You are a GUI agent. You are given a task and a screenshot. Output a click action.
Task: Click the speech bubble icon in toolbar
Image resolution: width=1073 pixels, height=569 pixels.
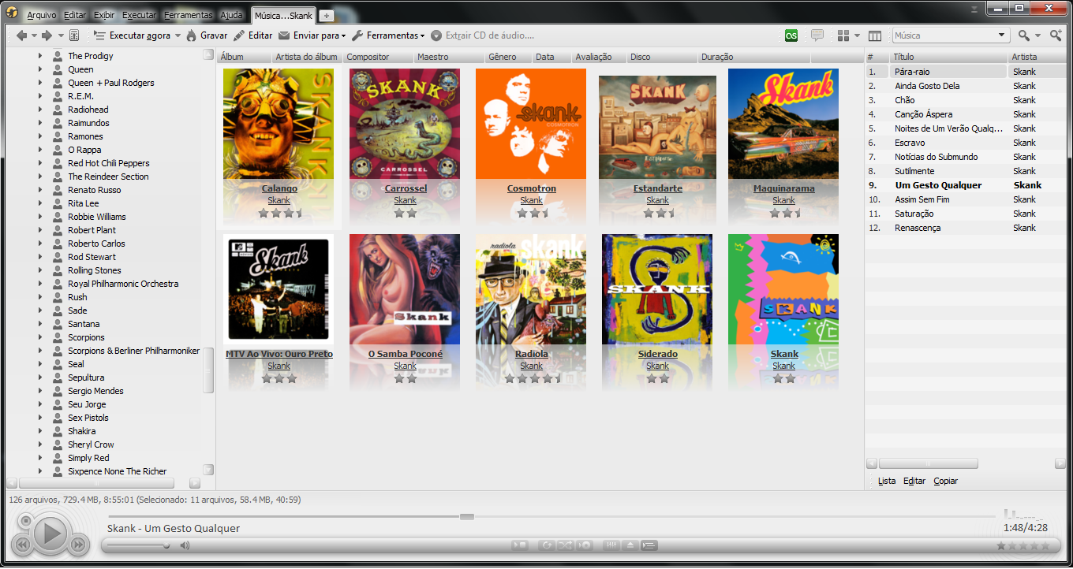[817, 35]
